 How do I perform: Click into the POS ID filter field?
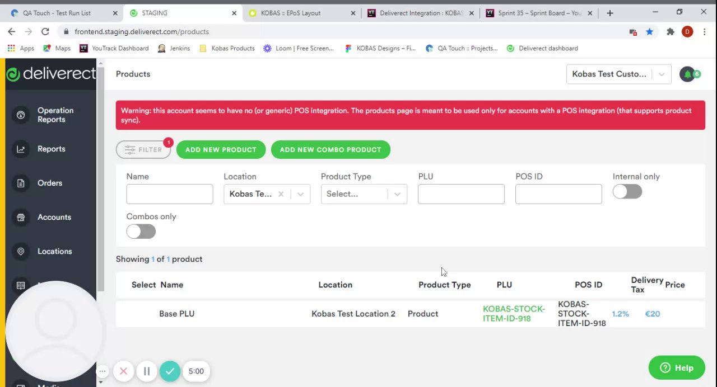pos(558,194)
